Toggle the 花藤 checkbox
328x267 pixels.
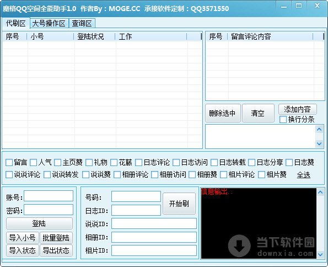[114, 163]
